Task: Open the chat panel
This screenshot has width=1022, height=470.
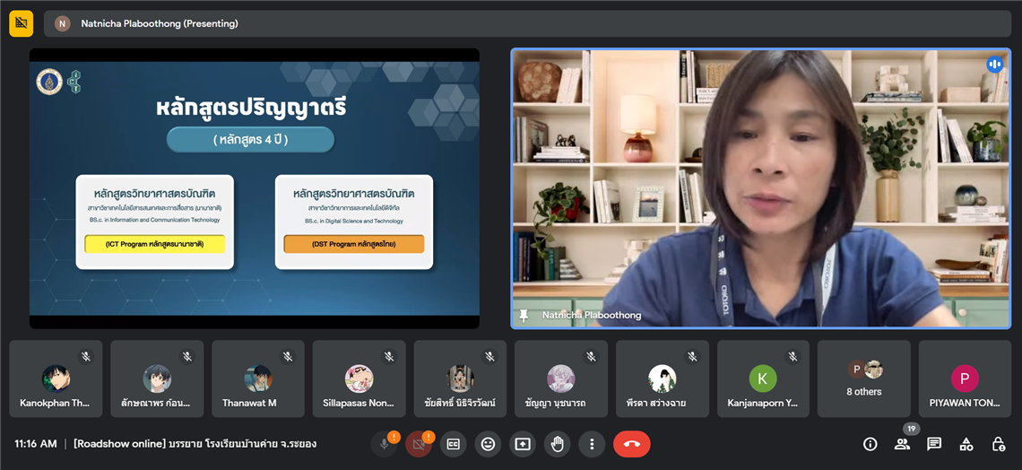Action: pyautogui.click(x=934, y=444)
